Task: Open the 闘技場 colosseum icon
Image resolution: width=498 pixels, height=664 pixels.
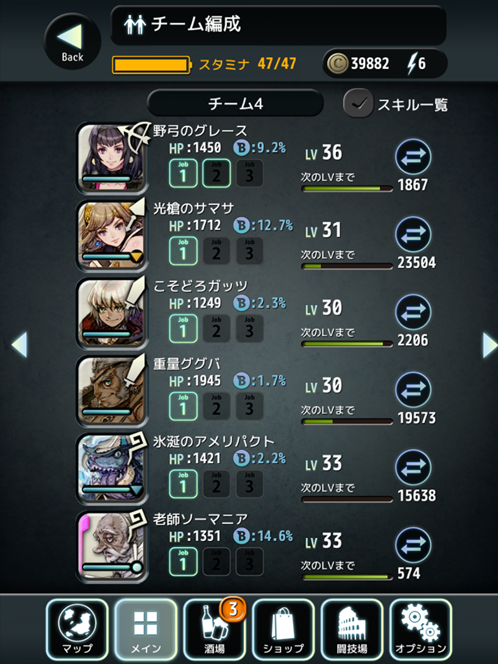Action: coord(352,629)
